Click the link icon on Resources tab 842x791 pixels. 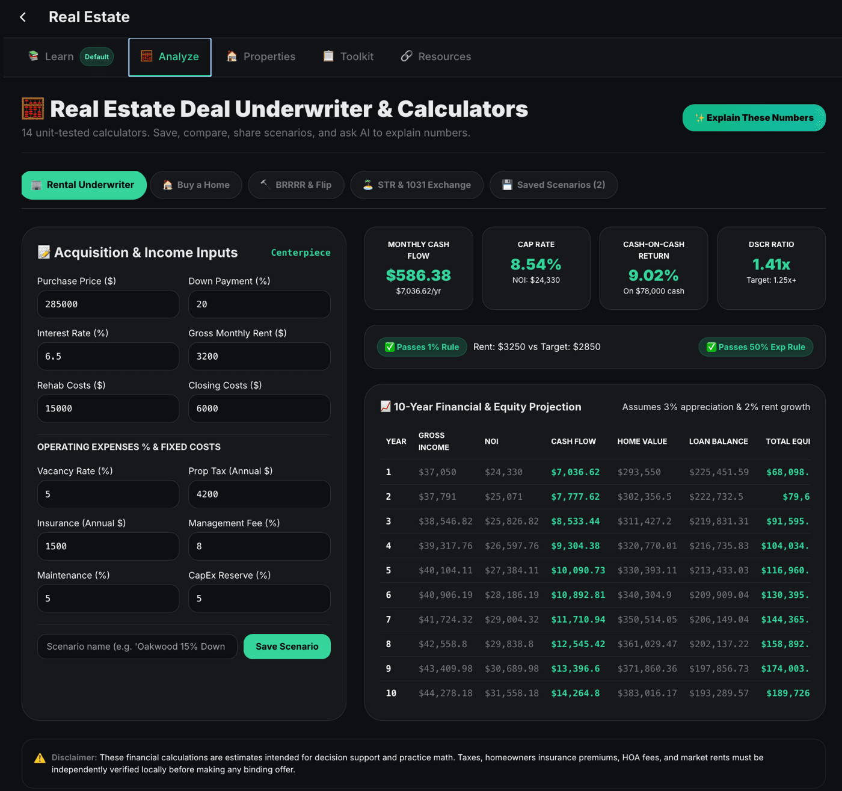click(407, 56)
